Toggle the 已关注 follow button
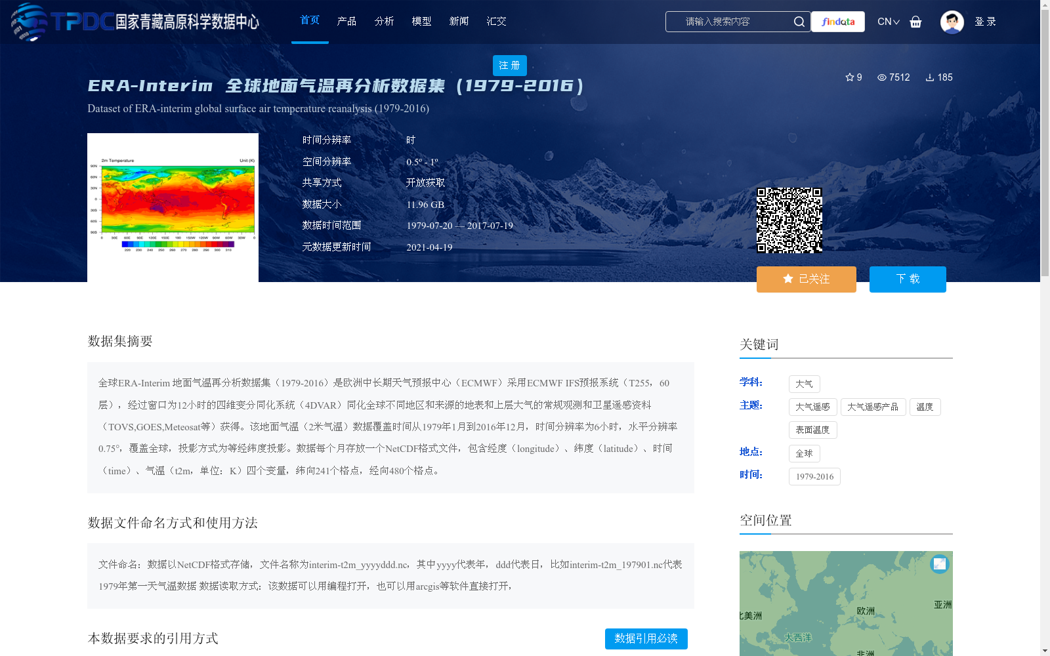 pyautogui.click(x=807, y=279)
